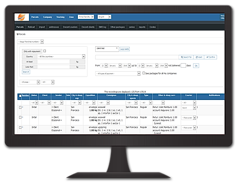Open the Type column filter dropdown
This screenshot has height=183, width=237.
146,102
